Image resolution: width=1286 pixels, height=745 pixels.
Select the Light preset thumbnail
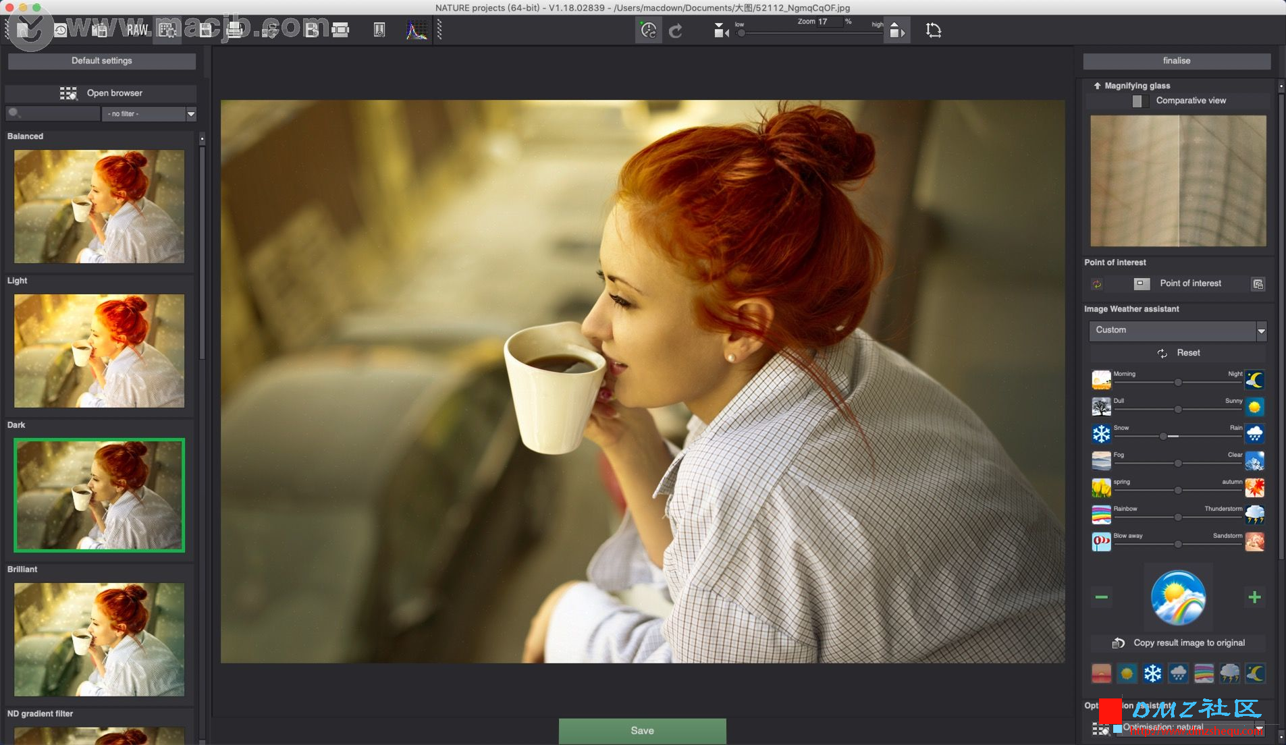pos(99,351)
